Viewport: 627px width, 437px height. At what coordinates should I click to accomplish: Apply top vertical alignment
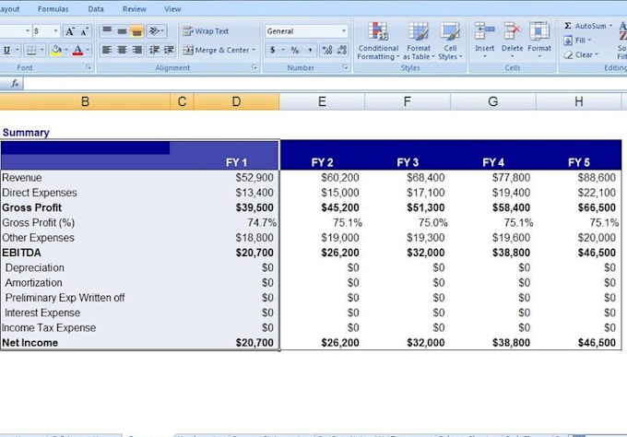107,30
